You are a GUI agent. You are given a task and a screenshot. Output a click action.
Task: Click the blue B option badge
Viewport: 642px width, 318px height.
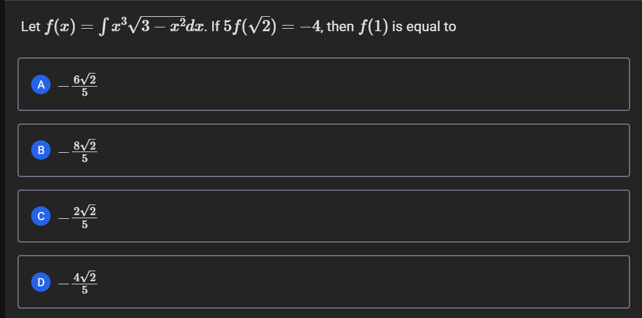(41, 151)
